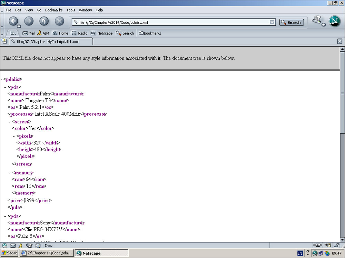
Task: Collapse the screen element node
Action: (10, 122)
